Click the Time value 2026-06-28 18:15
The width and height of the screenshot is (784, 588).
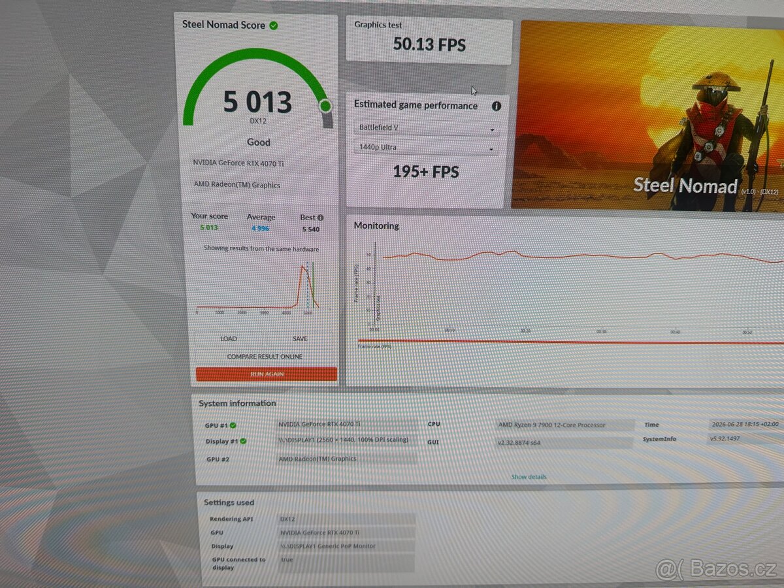(x=745, y=424)
